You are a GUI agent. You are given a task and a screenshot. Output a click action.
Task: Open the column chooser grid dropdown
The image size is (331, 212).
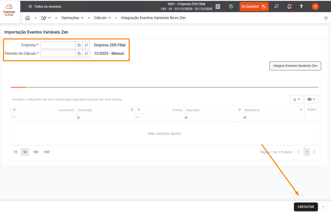coord(311,99)
